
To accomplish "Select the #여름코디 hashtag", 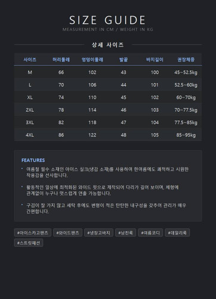I will (x=150, y=233).
